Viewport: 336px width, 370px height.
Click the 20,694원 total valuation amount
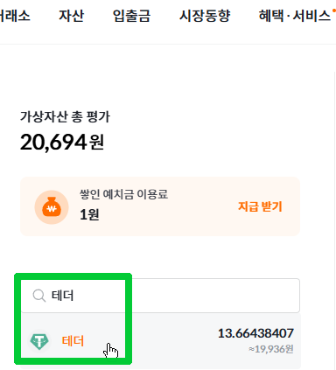[62, 143]
